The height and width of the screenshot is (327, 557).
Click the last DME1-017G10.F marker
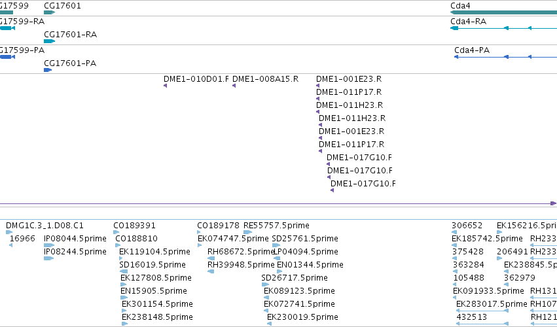pyautogui.click(x=332, y=190)
